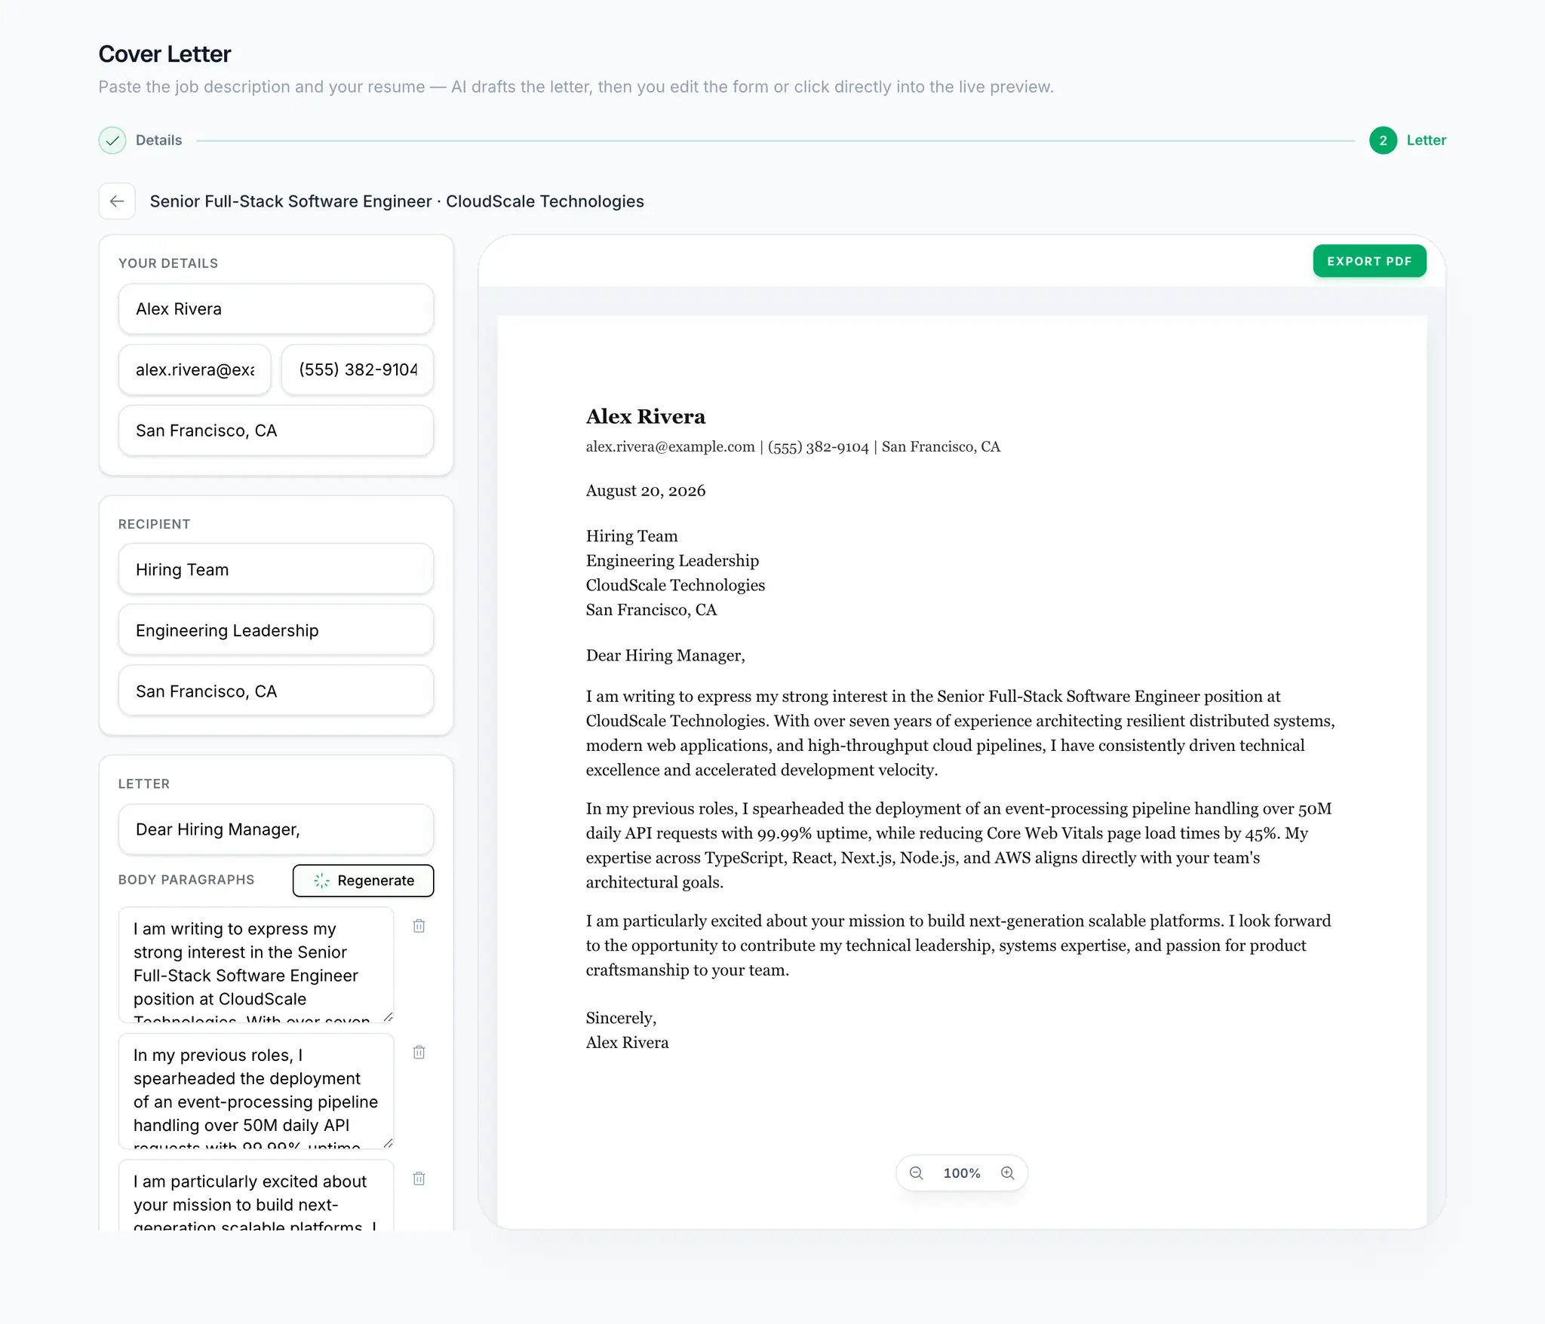Click "Hiring Team" in the letter preview
This screenshot has width=1545, height=1324.
tap(631, 536)
